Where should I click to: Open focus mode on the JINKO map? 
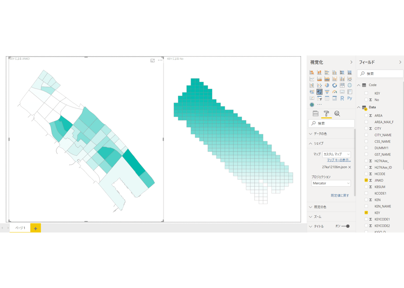pos(153,60)
